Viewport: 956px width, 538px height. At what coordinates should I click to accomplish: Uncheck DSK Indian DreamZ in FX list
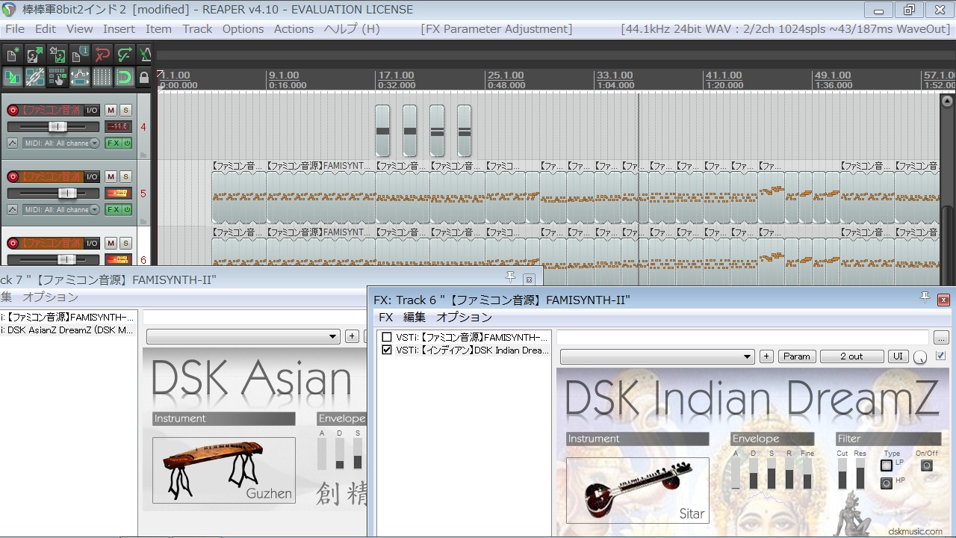pyautogui.click(x=387, y=350)
